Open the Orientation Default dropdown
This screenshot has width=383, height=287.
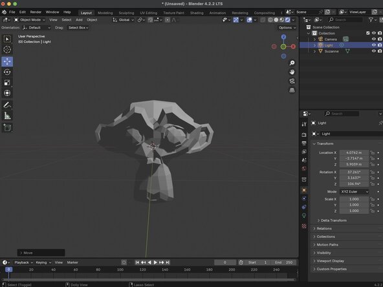pos(37,28)
